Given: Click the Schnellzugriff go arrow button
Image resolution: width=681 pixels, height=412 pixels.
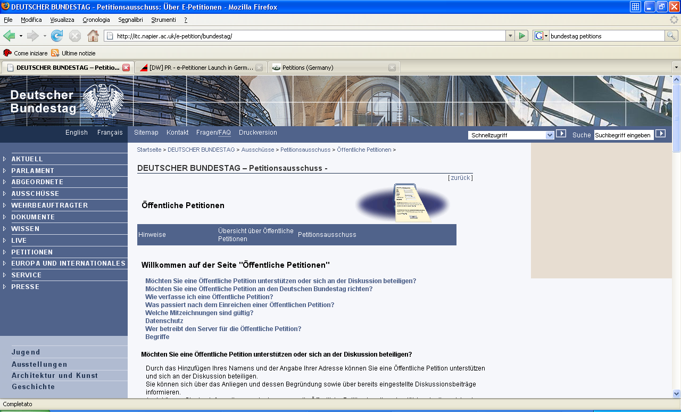Looking at the screenshot, I should (561, 134).
